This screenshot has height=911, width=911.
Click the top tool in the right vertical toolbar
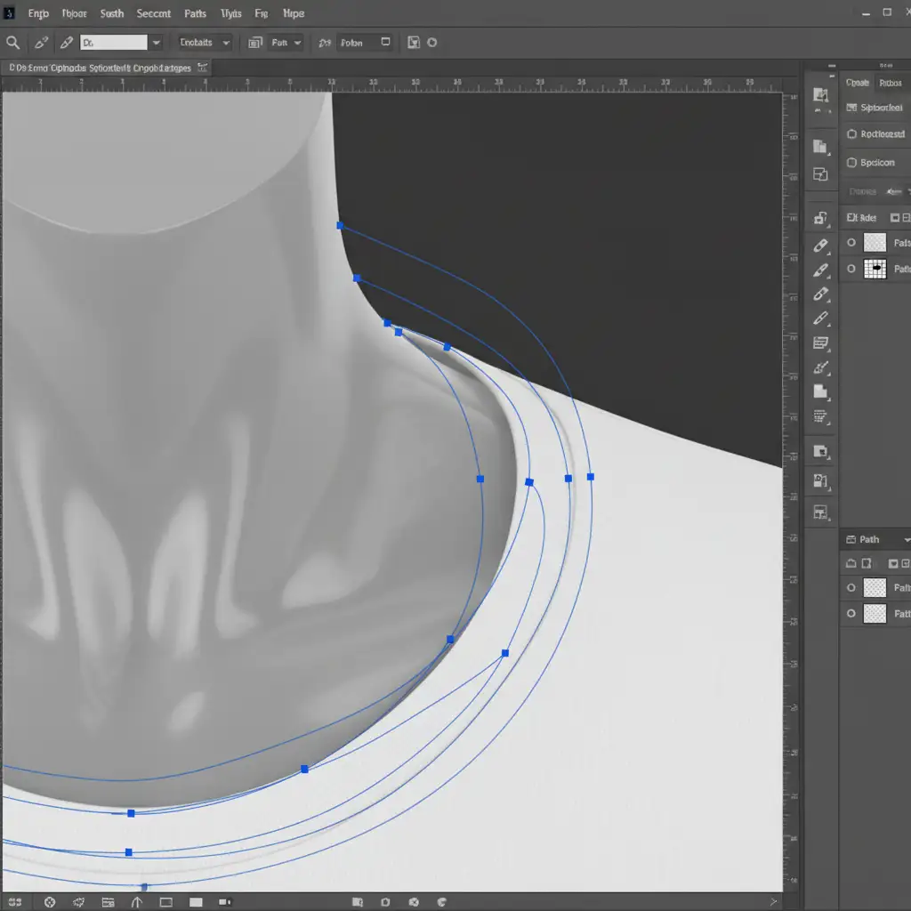[x=820, y=96]
